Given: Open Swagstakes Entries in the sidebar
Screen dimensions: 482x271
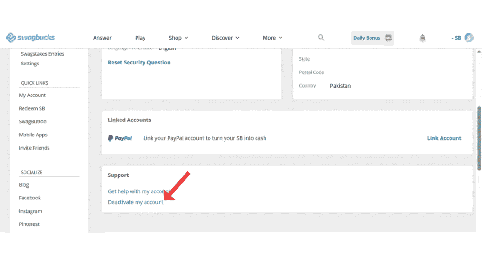Looking at the screenshot, I should 41,53.
